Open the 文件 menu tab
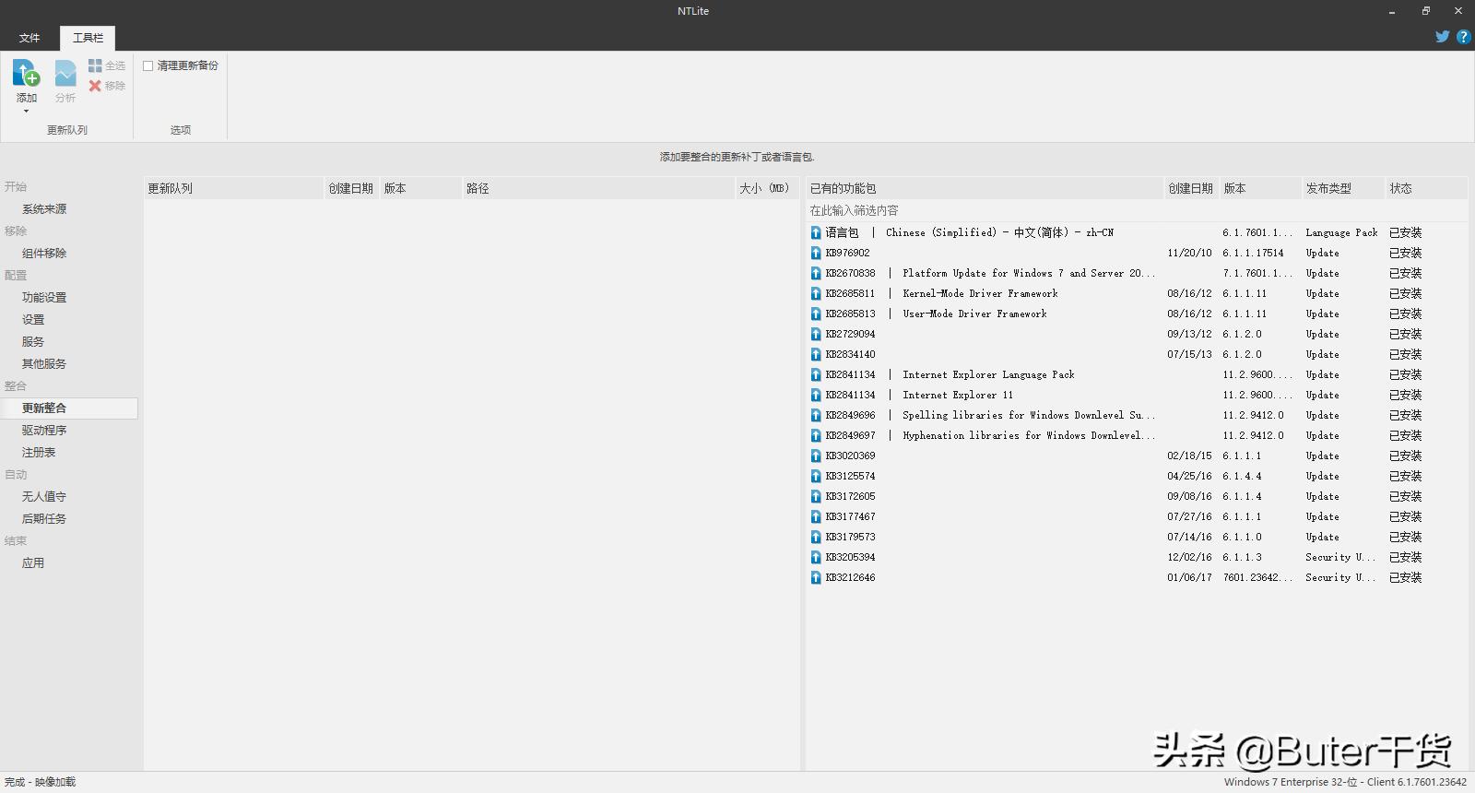 coord(29,38)
